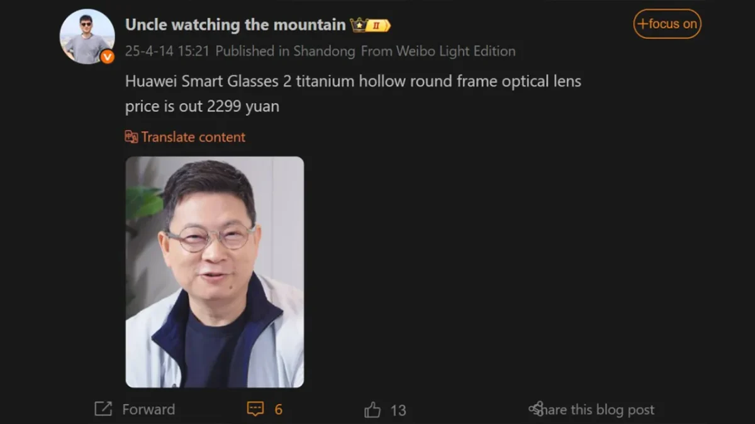Open the attached photo thumbnail
This screenshot has width=755, height=424.
215,272
